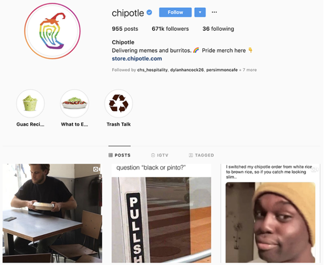This screenshot has width=325, height=265.
Task: Click the tagged person icon beside TAGGED
Action: click(191, 155)
